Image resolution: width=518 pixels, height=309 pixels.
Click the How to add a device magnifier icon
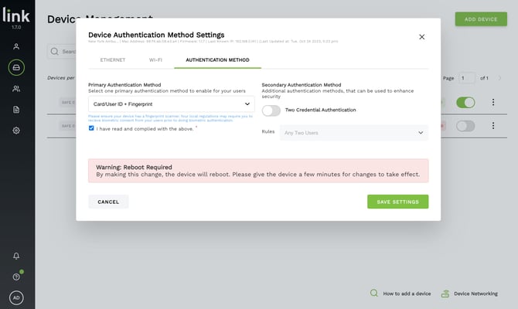point(374,293)
